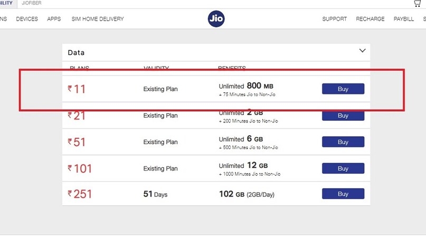This screenshot has height=237, width=426.
Task: Buy the ₹251 102 GB plan
Action: 343,194
